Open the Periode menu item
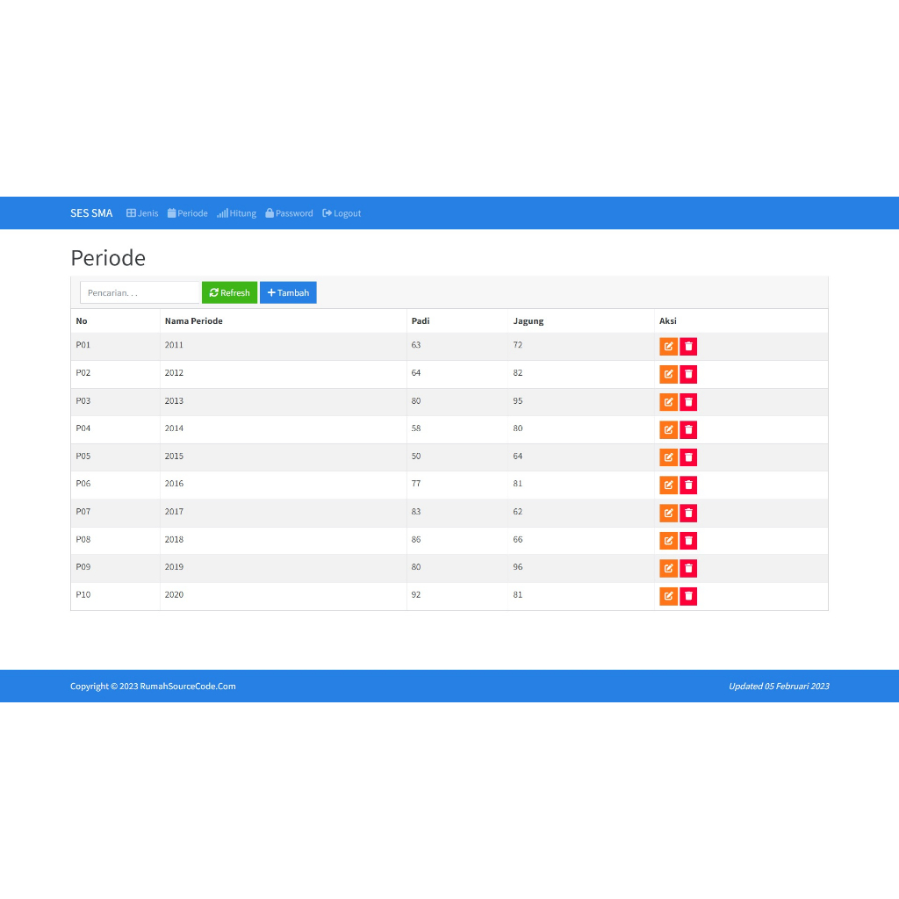The image size is (899, 899). [188, 213]
